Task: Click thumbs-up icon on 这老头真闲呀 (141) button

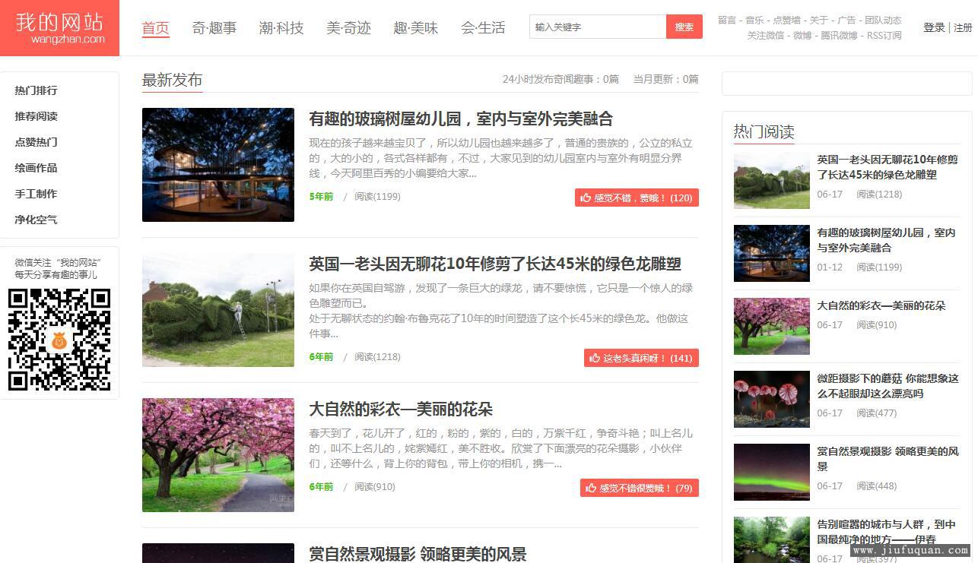Action: [x=595, y=358]
